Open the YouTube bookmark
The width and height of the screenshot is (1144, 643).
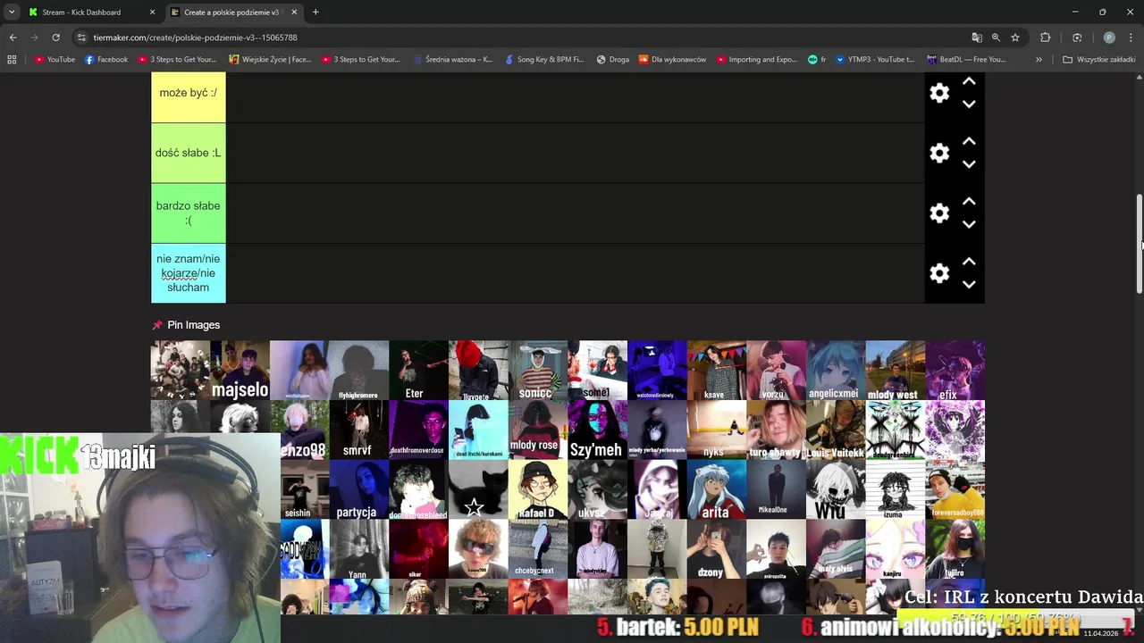tap(55, 60)
